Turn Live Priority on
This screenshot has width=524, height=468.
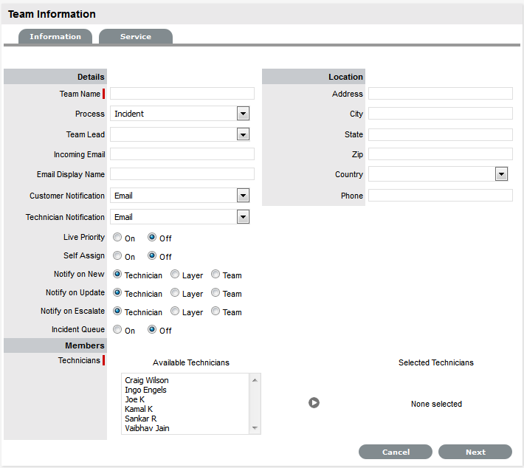tap(118, 238)
